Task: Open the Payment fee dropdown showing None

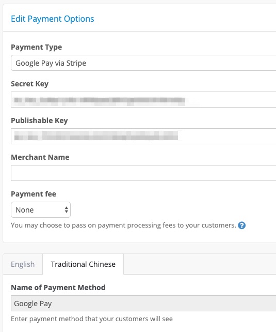Action: [41, 210]
